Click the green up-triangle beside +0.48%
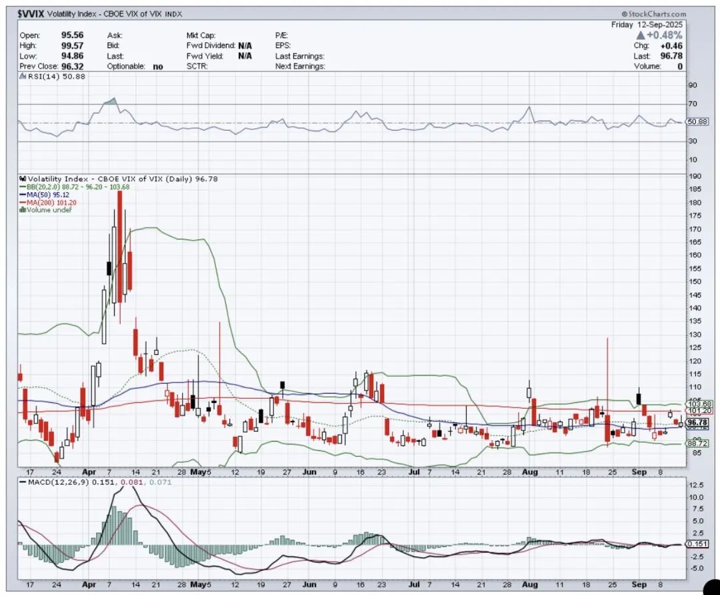This screenshot has width=720, height=595. coord(641,35)
